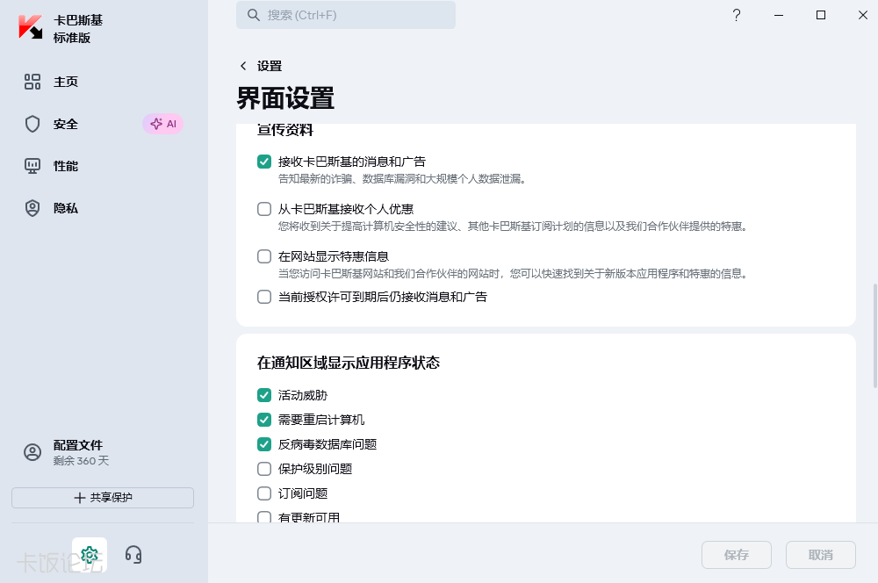
Task: Uncheck 反病毒数据库问题 checkbox
Action: 264,444
